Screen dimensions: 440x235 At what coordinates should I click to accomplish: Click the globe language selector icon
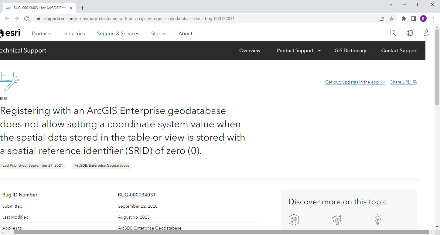[410, 33]
